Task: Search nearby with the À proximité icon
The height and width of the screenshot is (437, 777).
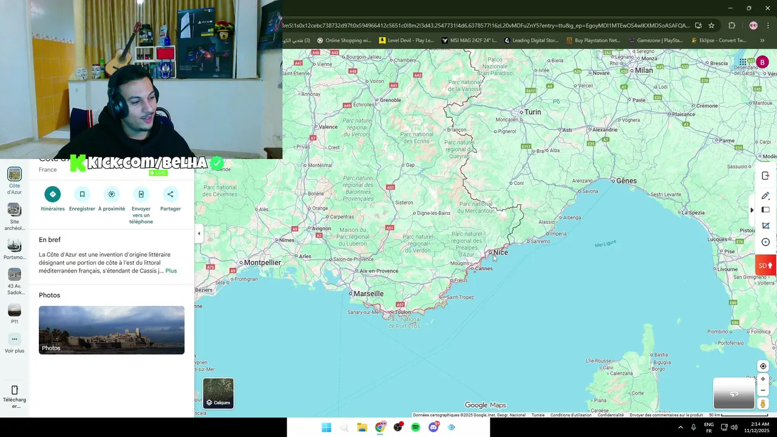Action: [x=112, y=194]
